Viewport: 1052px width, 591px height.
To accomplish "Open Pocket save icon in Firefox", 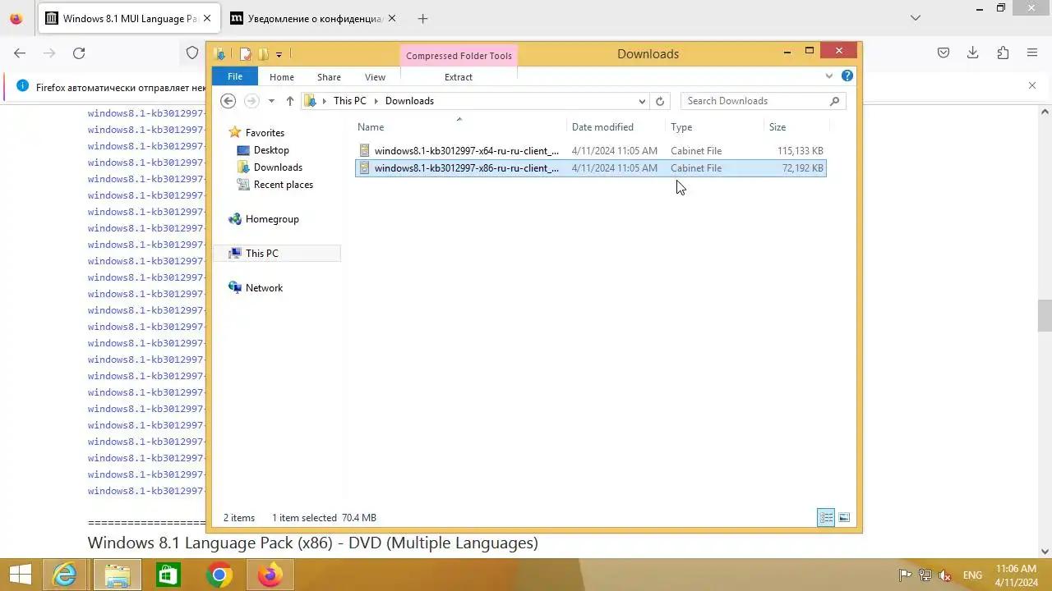I will 944,53.
